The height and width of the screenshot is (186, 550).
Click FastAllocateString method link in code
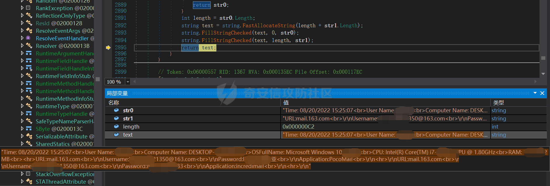click(269, 26)
